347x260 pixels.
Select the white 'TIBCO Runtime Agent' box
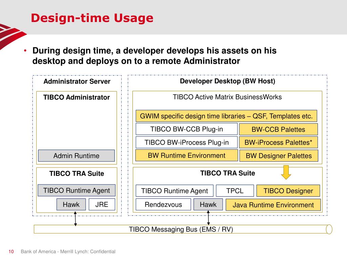point(175,191)
